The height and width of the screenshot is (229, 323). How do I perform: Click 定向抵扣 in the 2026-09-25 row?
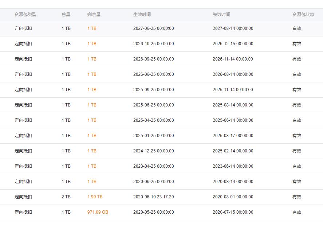(23, 59)
